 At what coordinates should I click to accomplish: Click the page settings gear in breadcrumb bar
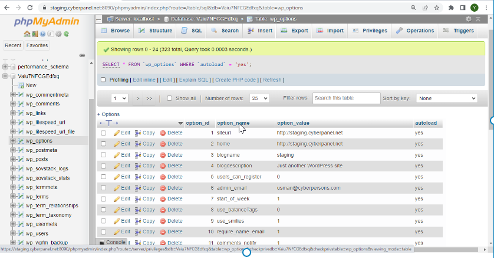(469, 19)
